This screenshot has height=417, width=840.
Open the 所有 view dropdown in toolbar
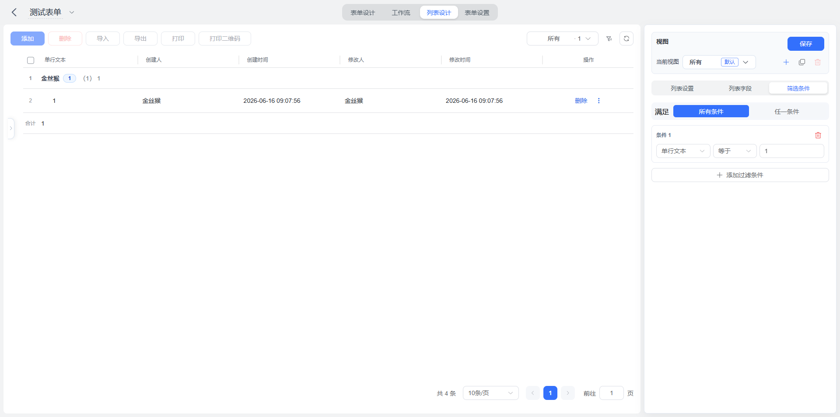coord(563,39)
